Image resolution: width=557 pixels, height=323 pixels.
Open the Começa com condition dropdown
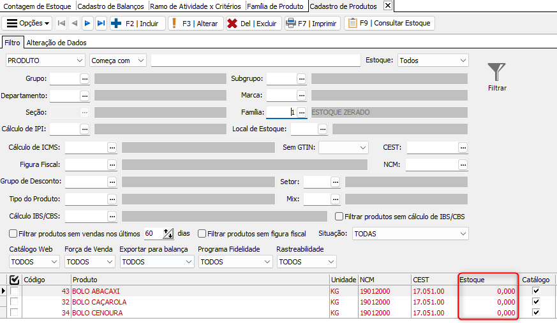click(118, 61)
